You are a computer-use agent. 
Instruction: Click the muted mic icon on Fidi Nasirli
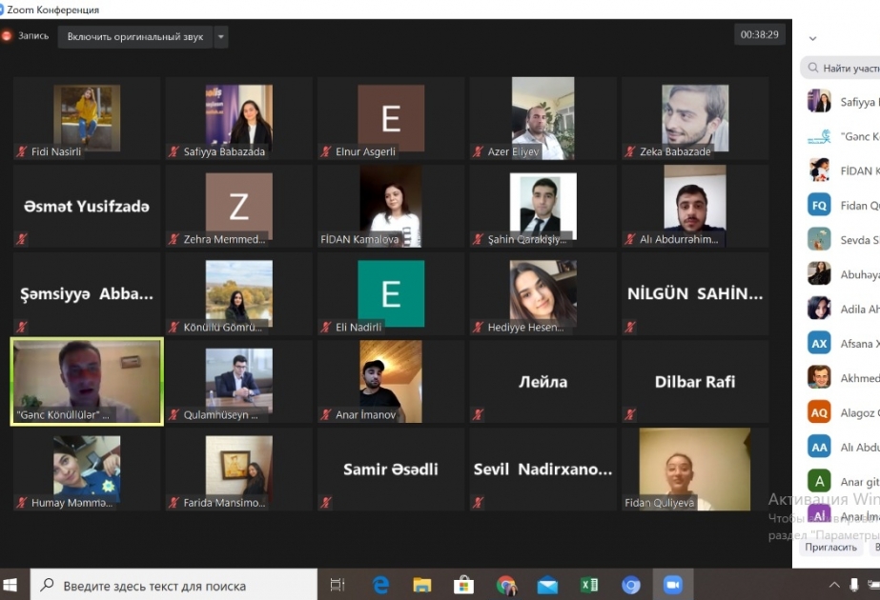coord(22,151)
